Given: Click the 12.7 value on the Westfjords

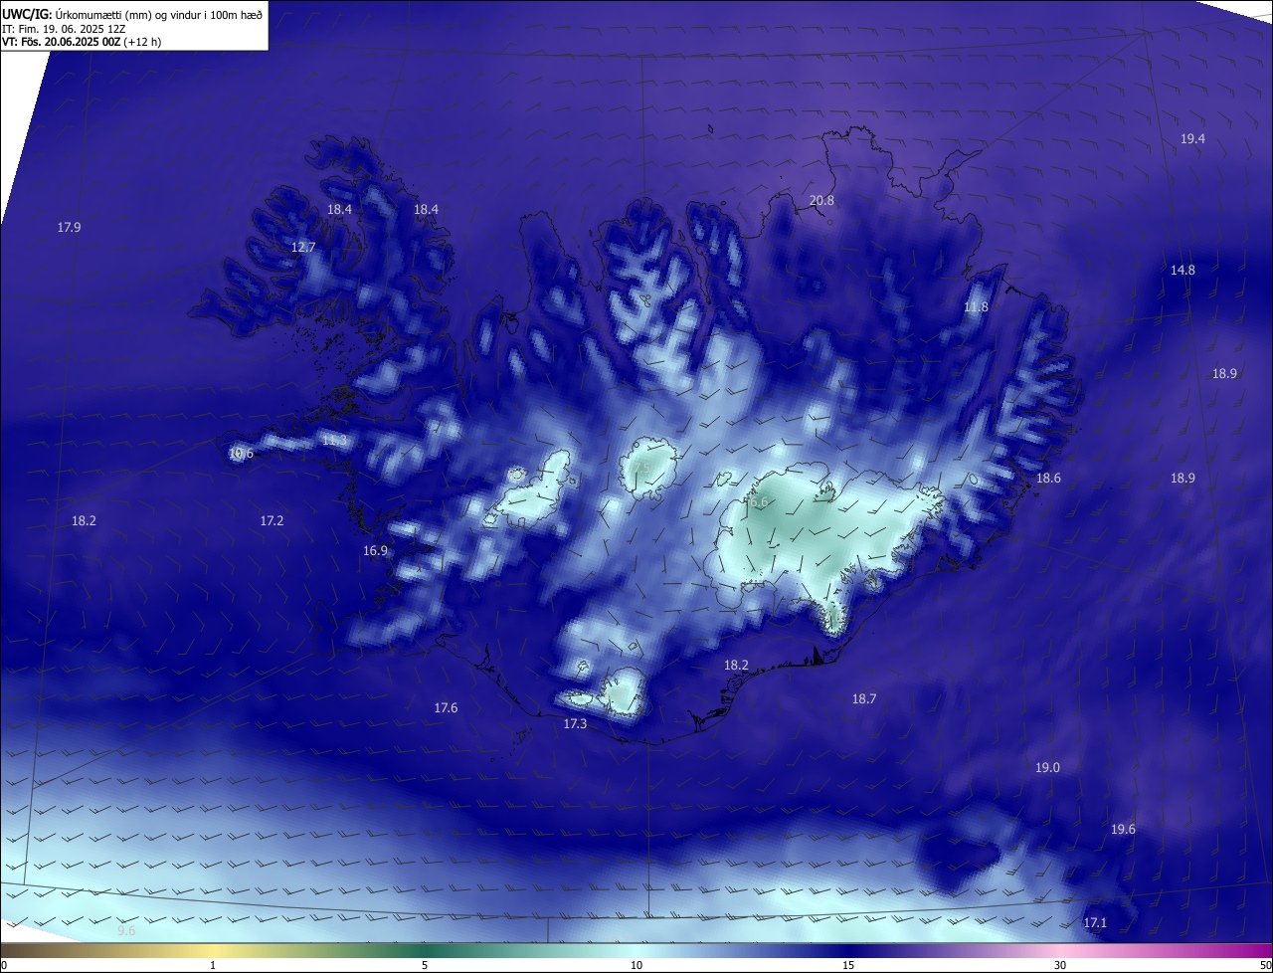Looking at the screenshot, I should [x=303, y=247].
